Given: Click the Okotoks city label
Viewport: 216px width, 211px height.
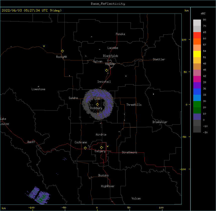Looking at the screenshot, I should click(103, 175).
